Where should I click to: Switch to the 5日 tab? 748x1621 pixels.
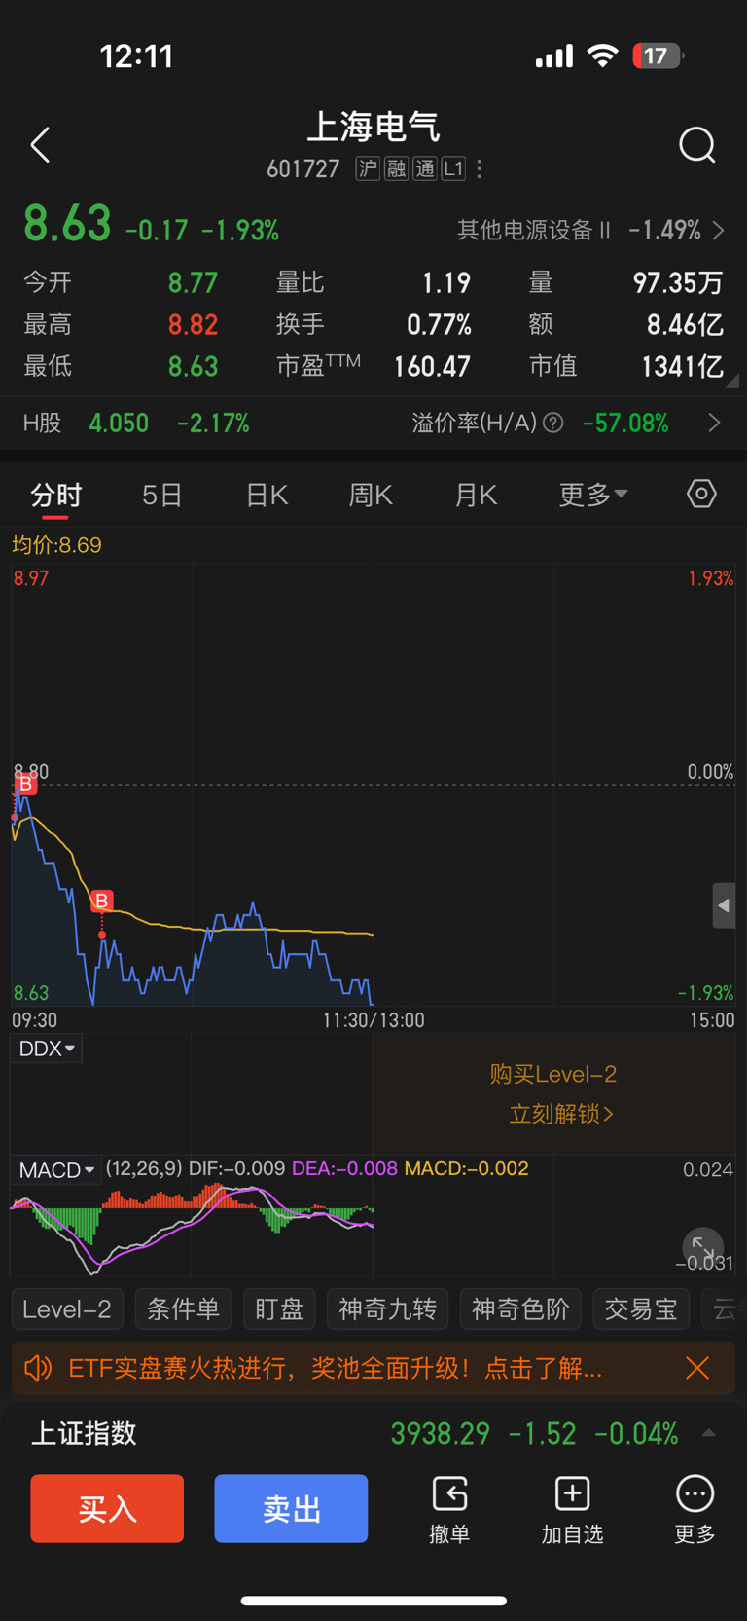point(162,496)
